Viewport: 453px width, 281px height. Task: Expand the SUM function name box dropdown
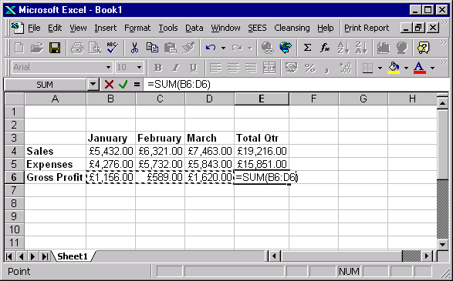coord(93,85)
